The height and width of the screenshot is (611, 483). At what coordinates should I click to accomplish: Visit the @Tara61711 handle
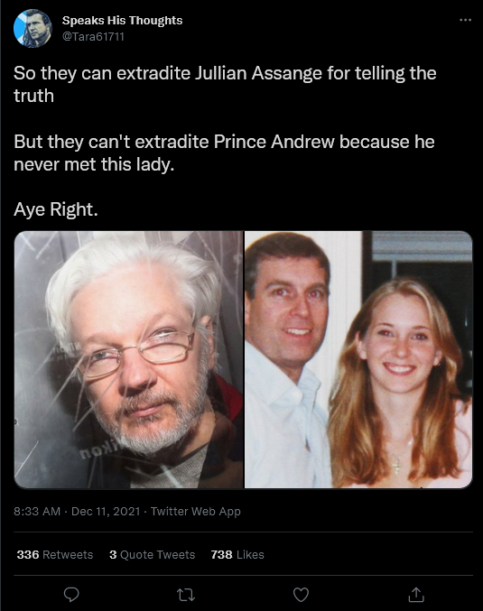[x=93, y=37]
